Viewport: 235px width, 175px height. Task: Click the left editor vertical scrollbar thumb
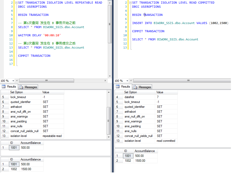point(110,24)
